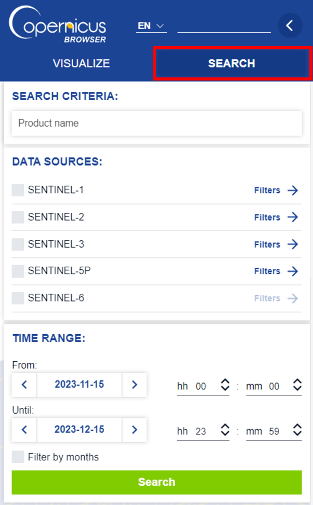
Task: Adjust From minute stepper arrows
Action: [x=297, y=385]
